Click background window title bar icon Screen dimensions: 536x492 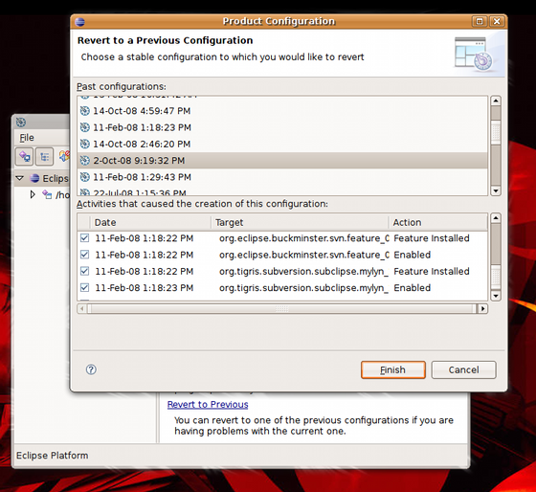(21, 123)
